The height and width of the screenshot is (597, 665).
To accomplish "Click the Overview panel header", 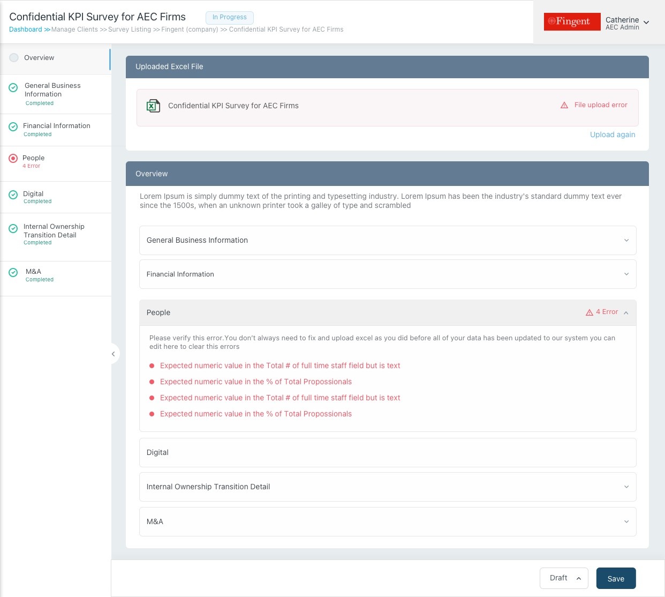I will (387, 174).
